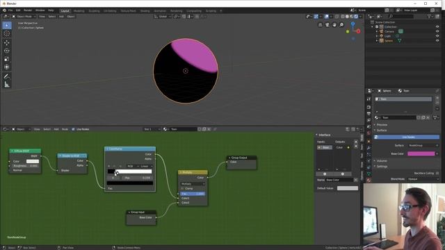Click Base input socket in Interface list
This screenshot has height=250, width=445.
325,147
